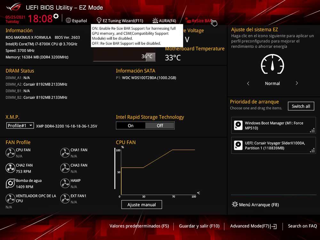Click the ReSize BAR icon
The width and height of the screenshot is (320, 240).
tap(188, 20)
